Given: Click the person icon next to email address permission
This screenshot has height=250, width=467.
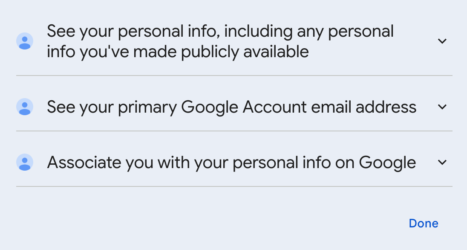Looking at the screenshot, I should coord(25,107).
